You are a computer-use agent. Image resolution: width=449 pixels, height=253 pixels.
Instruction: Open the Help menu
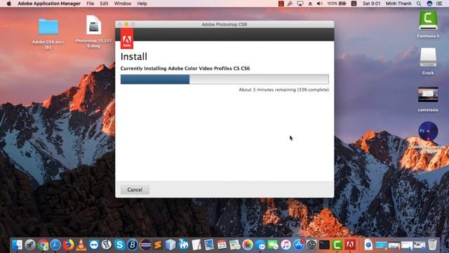(x=142, y=4)
